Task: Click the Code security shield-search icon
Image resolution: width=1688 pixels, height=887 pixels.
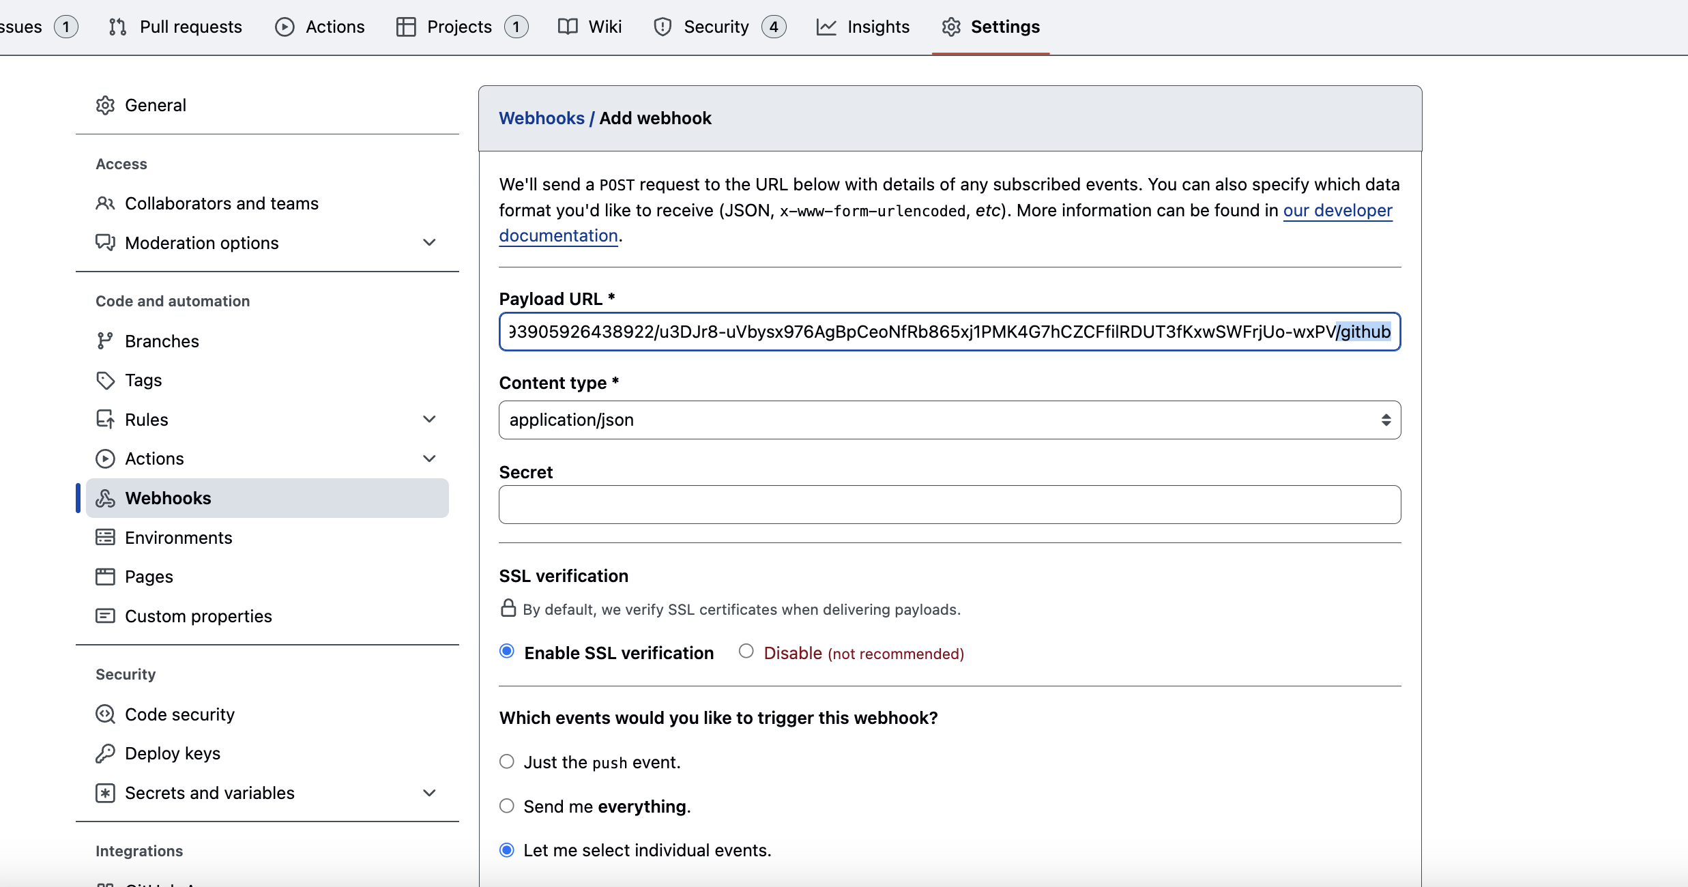Action: (x=105, y=714)
